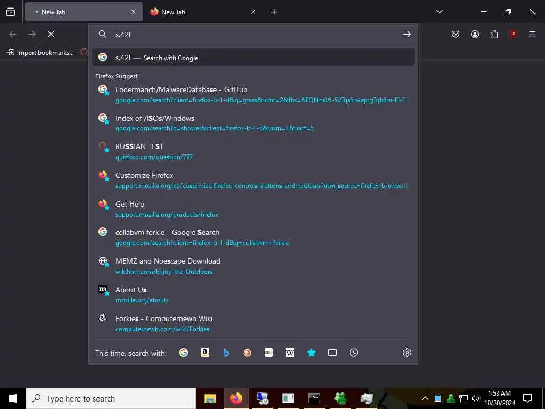Image resolution: width=545 pixels, height=409 pixels.
Task: Show hidden system tray icons
Action: coord(425,398)
